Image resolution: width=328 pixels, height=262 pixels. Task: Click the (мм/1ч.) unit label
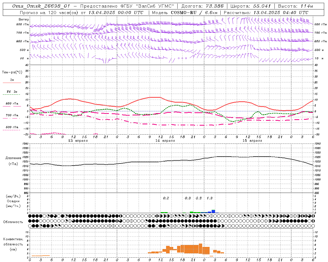[13, 206]
